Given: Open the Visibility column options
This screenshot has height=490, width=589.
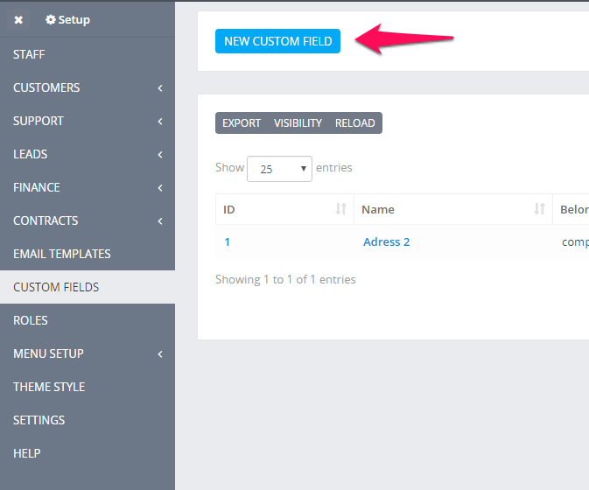Looking at the screenshot, I should [298, 122].
